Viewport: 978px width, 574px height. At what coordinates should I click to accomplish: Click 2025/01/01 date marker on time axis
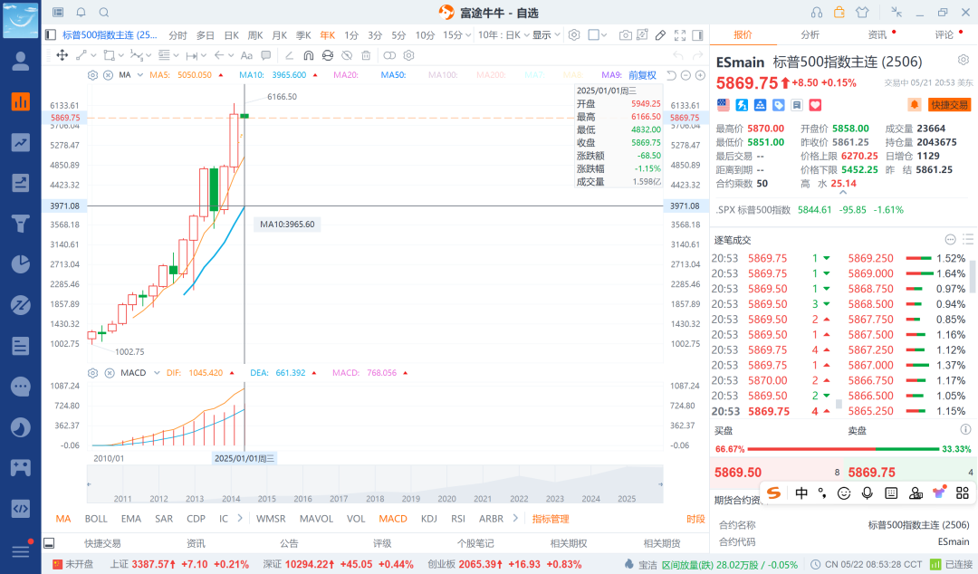244,459
